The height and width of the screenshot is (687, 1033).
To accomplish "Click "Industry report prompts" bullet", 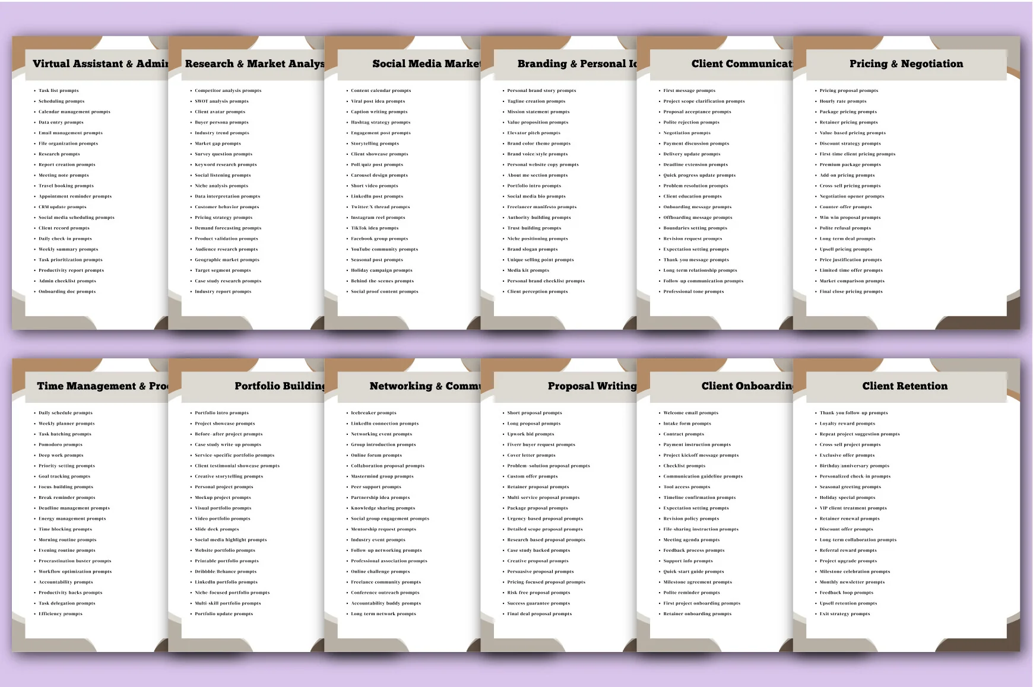I will point(223,292).
